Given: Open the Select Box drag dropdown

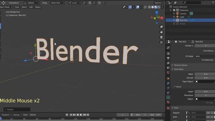Looking at the screenshot, I should coord(57,3).
